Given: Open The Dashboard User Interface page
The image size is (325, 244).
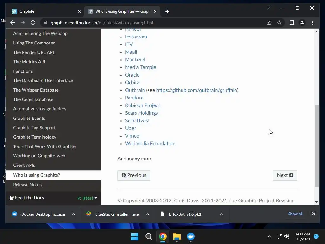Looking at the screenshot, I should pyautogui.click(x=43, y=80).
